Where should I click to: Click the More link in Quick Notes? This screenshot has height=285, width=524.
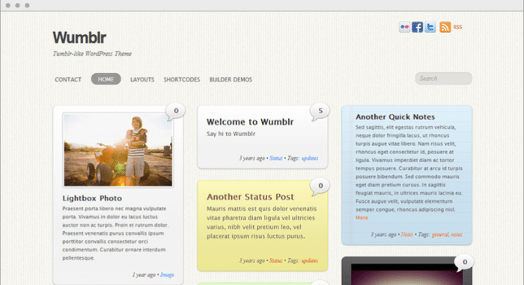pos(362,218)
